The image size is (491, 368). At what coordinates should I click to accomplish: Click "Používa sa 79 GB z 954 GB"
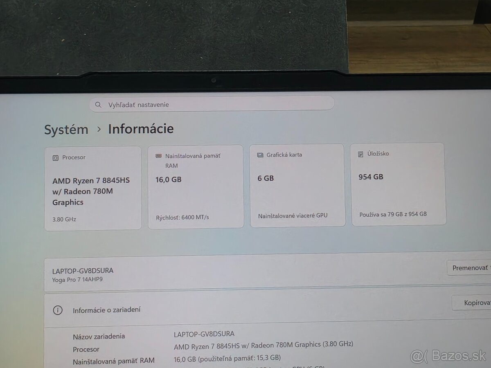[x=393, y=214]
